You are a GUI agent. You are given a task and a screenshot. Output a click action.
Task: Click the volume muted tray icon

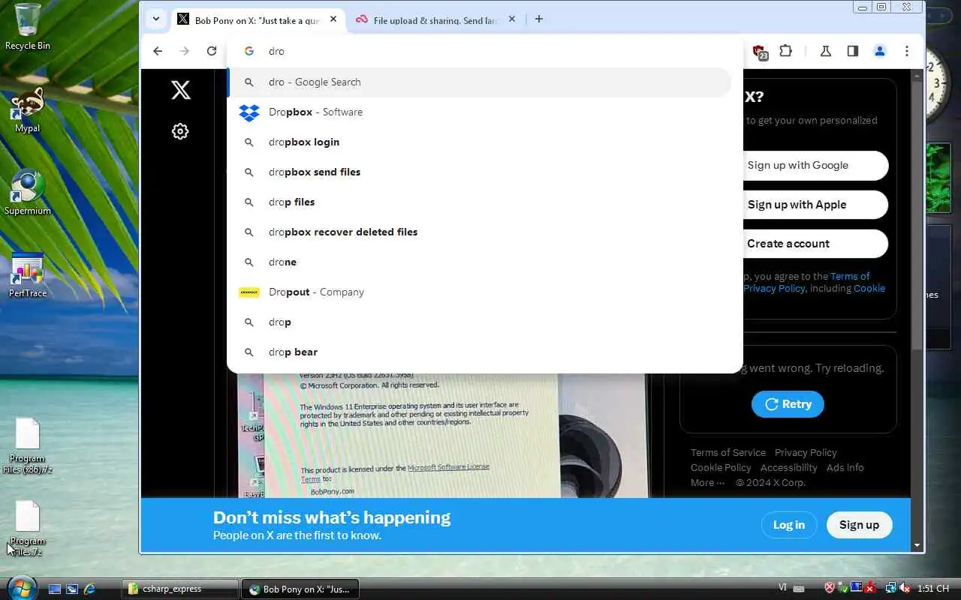click(x=905, y=589)
